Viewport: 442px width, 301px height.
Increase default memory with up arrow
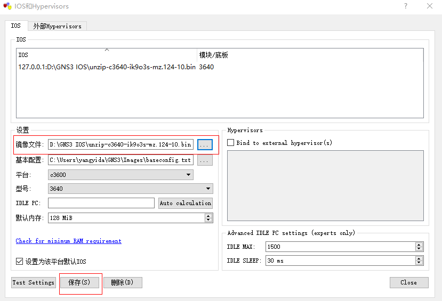208,216
